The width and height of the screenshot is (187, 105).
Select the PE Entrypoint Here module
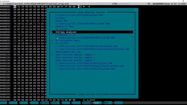coord(67,41)
